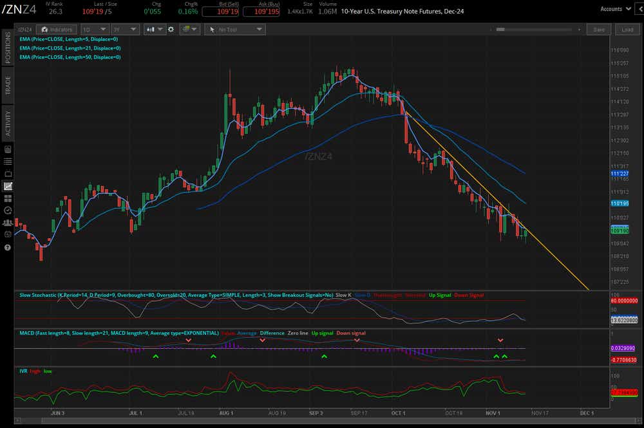The height and width of the screenshot is (428, 644).
Task: Open the Indicators panel
Action: point(56,30)
